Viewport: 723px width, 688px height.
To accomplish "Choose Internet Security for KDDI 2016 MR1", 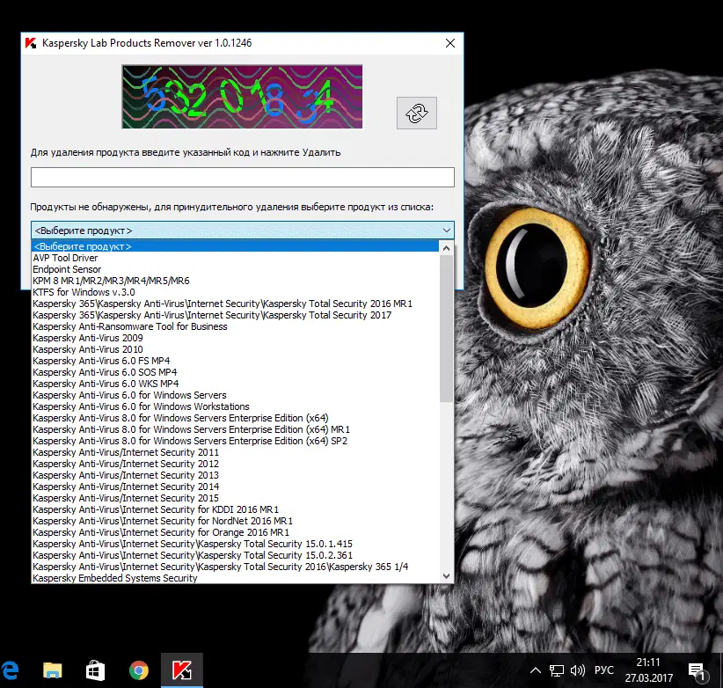I will pyautogui.click(x=235, y=509).
